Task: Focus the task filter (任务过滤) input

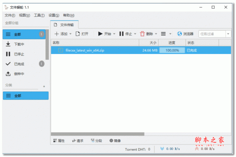Action: (212, 34)
